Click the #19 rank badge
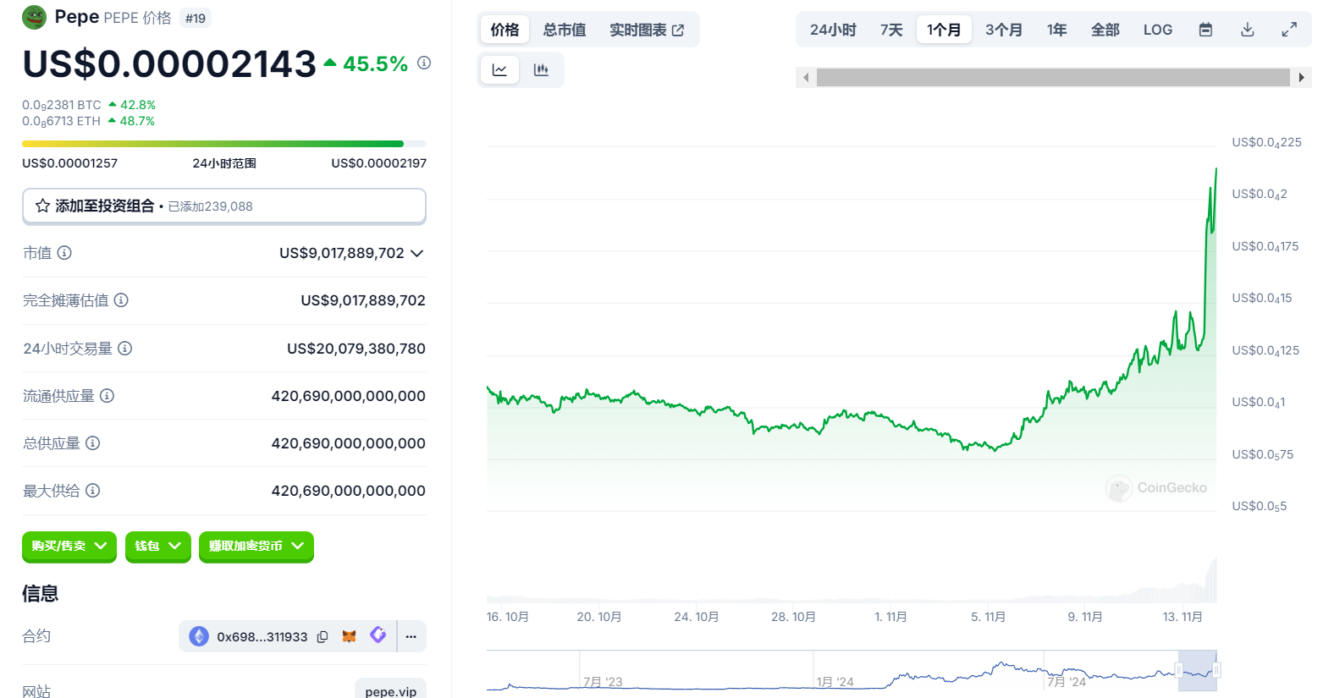Screen dimensions: 1323x698 (x=196, y=18)
